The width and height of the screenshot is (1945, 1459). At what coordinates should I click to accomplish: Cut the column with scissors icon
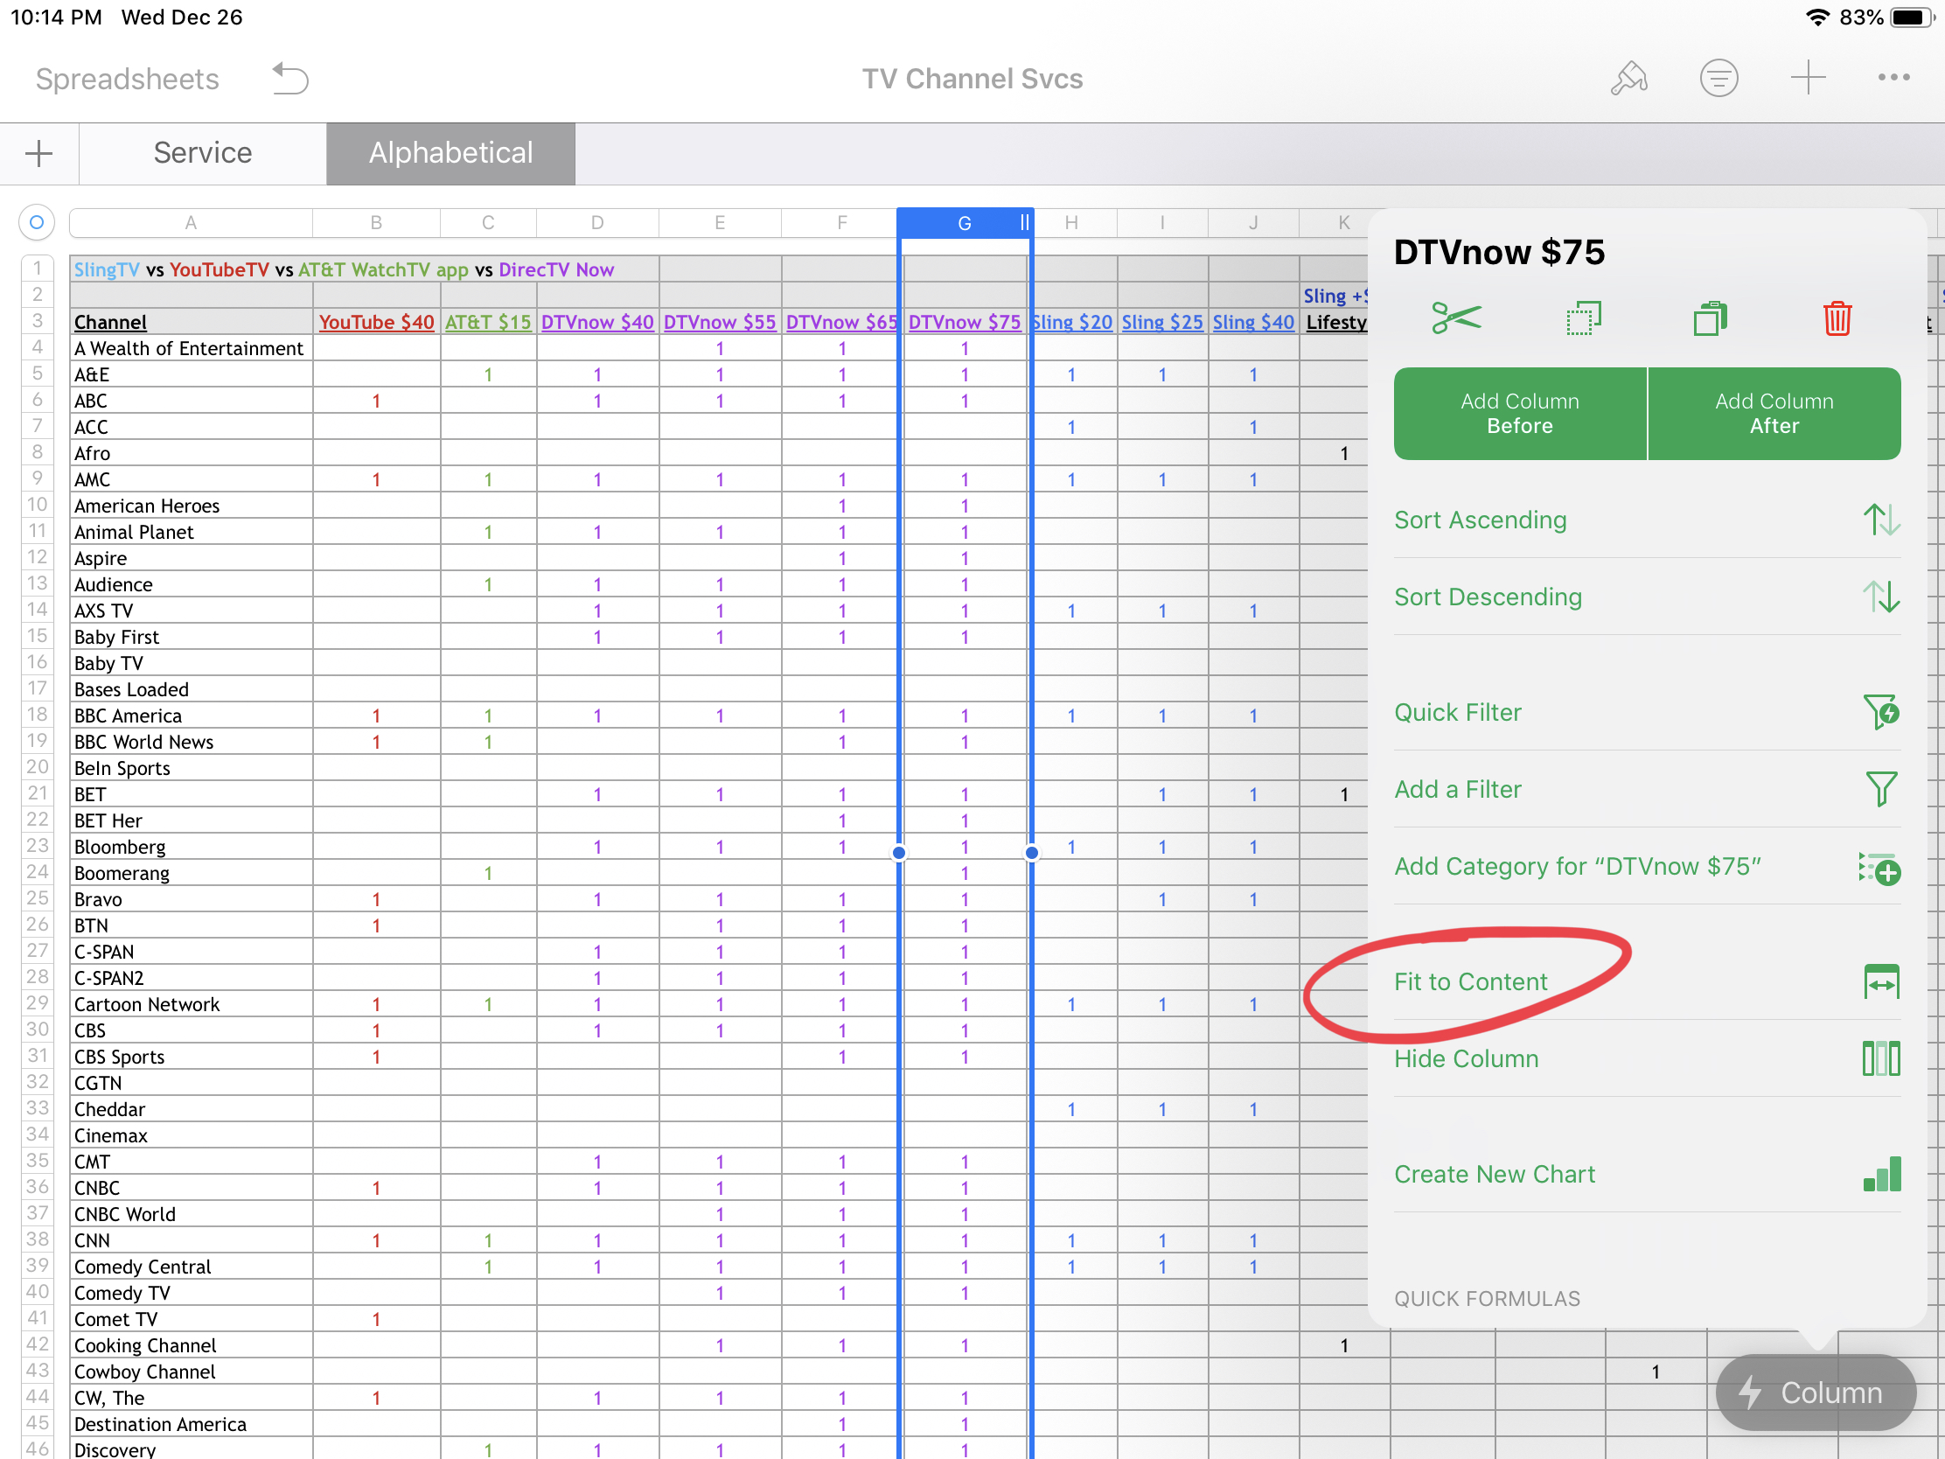pyautogui.click(x=1456, y=318)
